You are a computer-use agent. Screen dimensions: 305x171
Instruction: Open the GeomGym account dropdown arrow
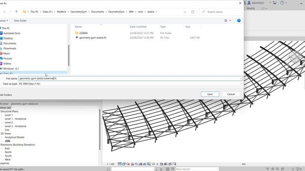270,3
